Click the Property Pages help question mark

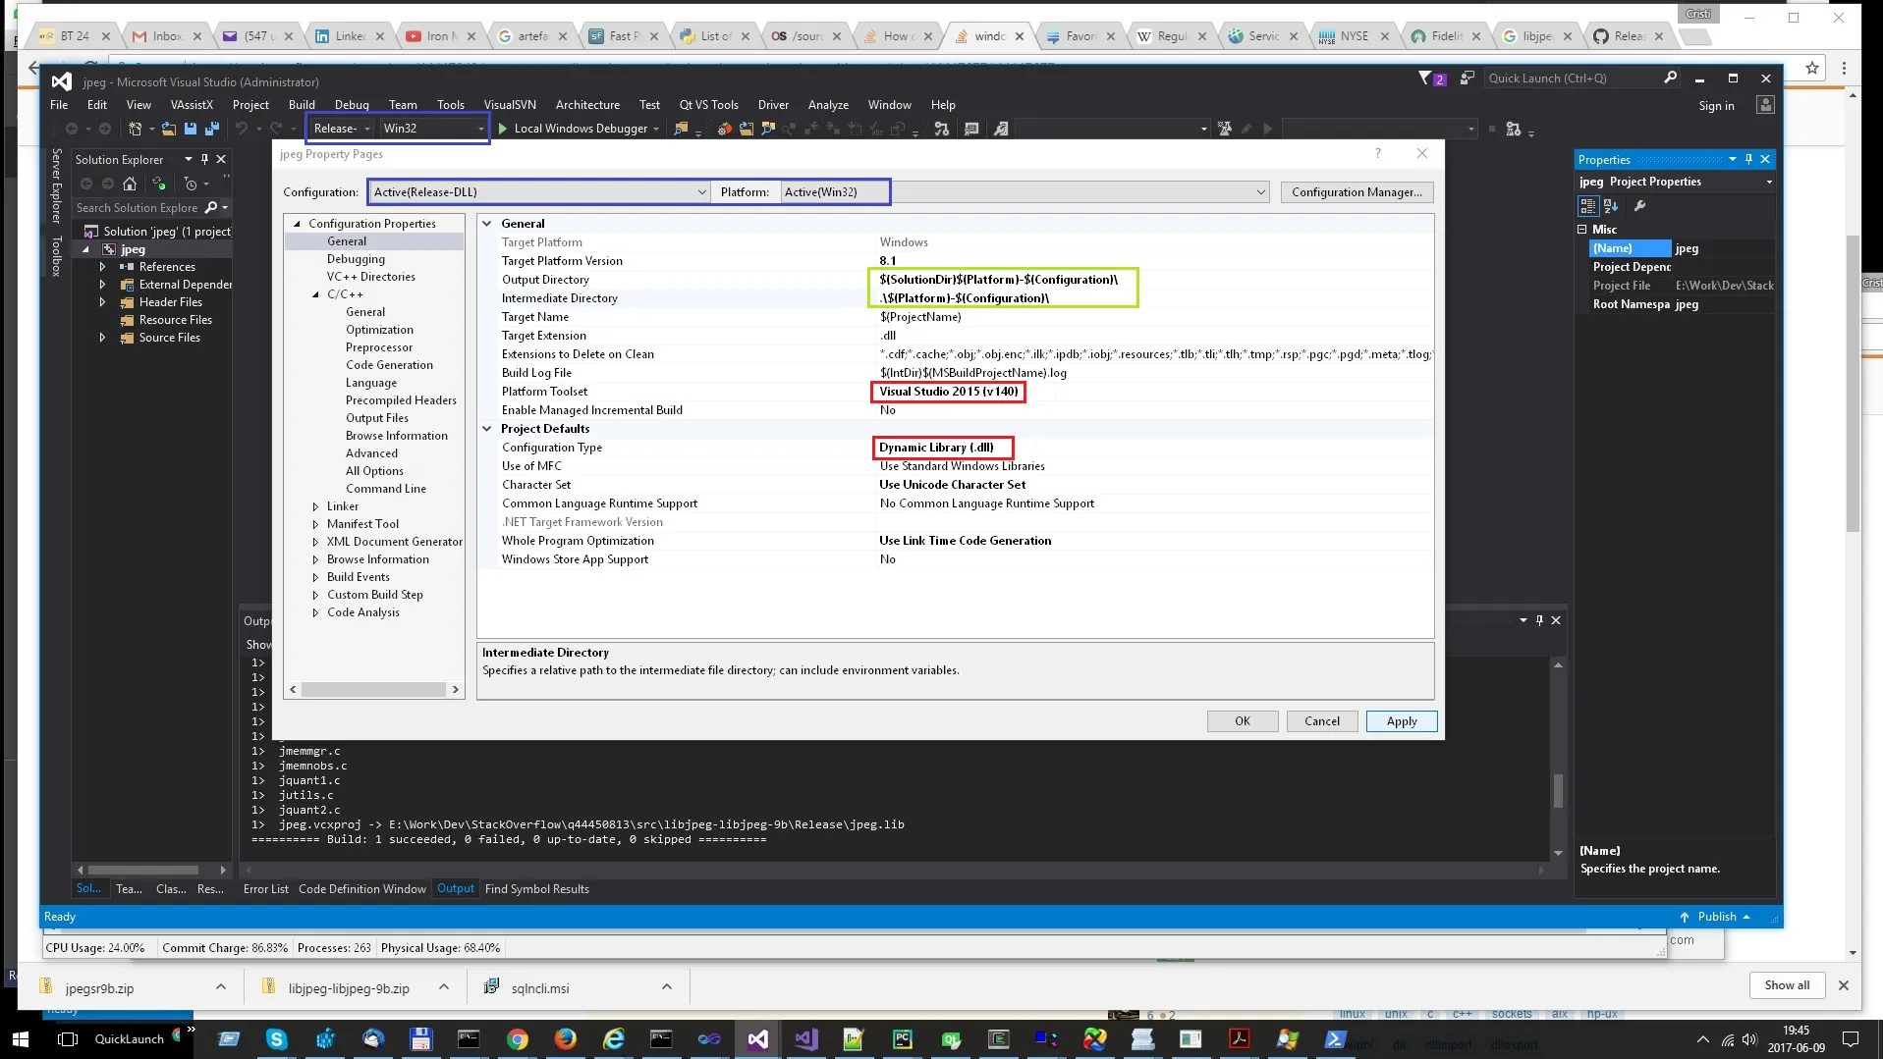point(1378,153)
